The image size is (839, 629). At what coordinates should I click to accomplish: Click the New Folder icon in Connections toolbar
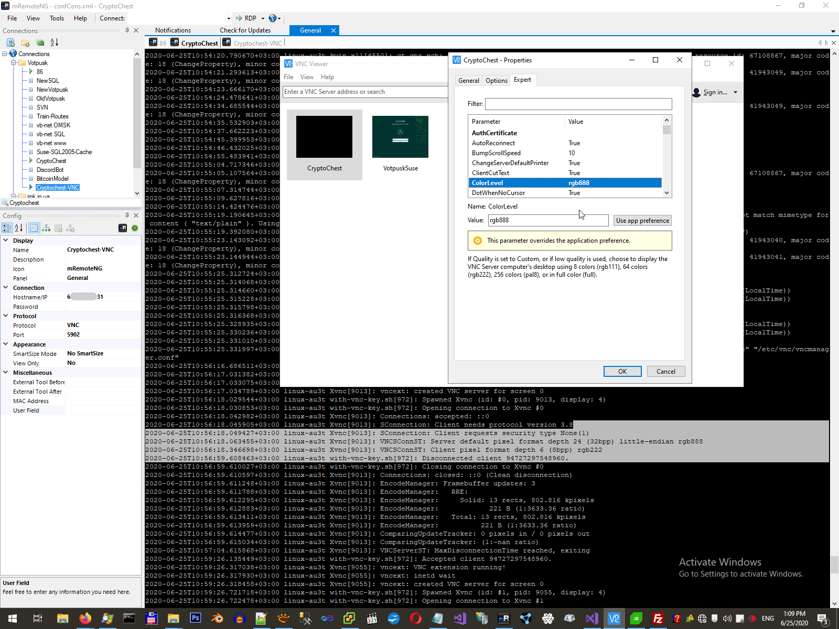click(25, 42)
